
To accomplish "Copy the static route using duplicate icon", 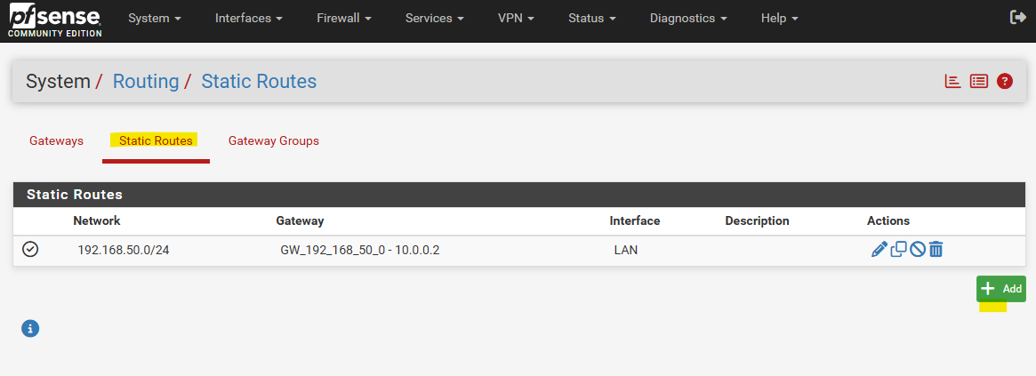I will (898, 250).
